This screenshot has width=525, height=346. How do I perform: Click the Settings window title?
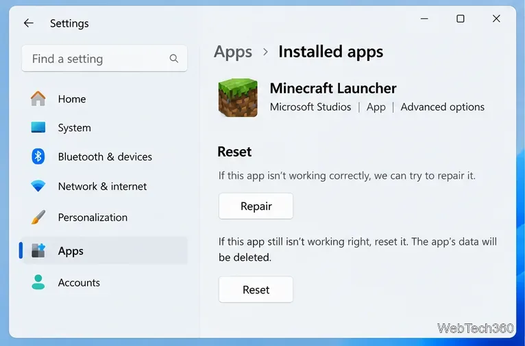pyautogui.click(x=69, y=23)
